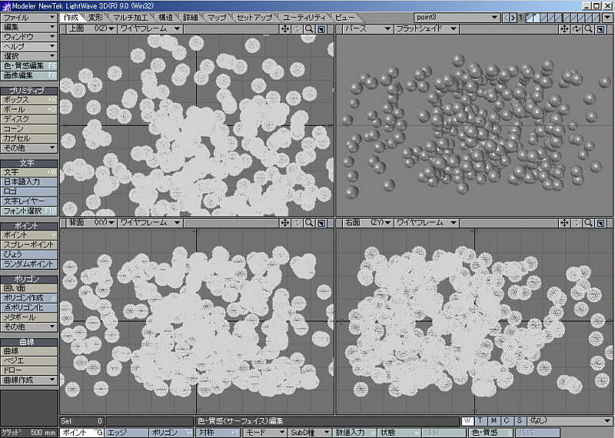Click the rotate icon in the perspective viewport
615x438 pixels.
577,29
